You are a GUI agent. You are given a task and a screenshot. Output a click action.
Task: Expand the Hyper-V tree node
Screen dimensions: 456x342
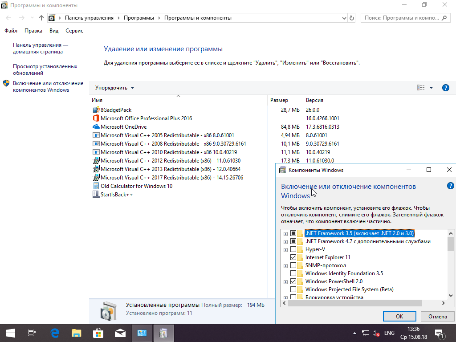point(285,250)
